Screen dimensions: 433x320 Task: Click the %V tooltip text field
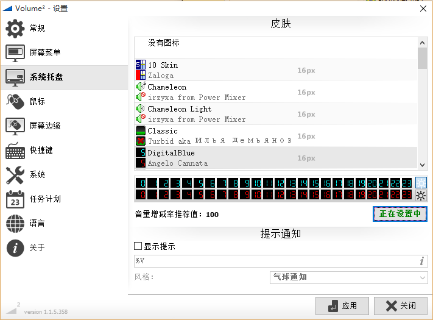pos(274,261)
